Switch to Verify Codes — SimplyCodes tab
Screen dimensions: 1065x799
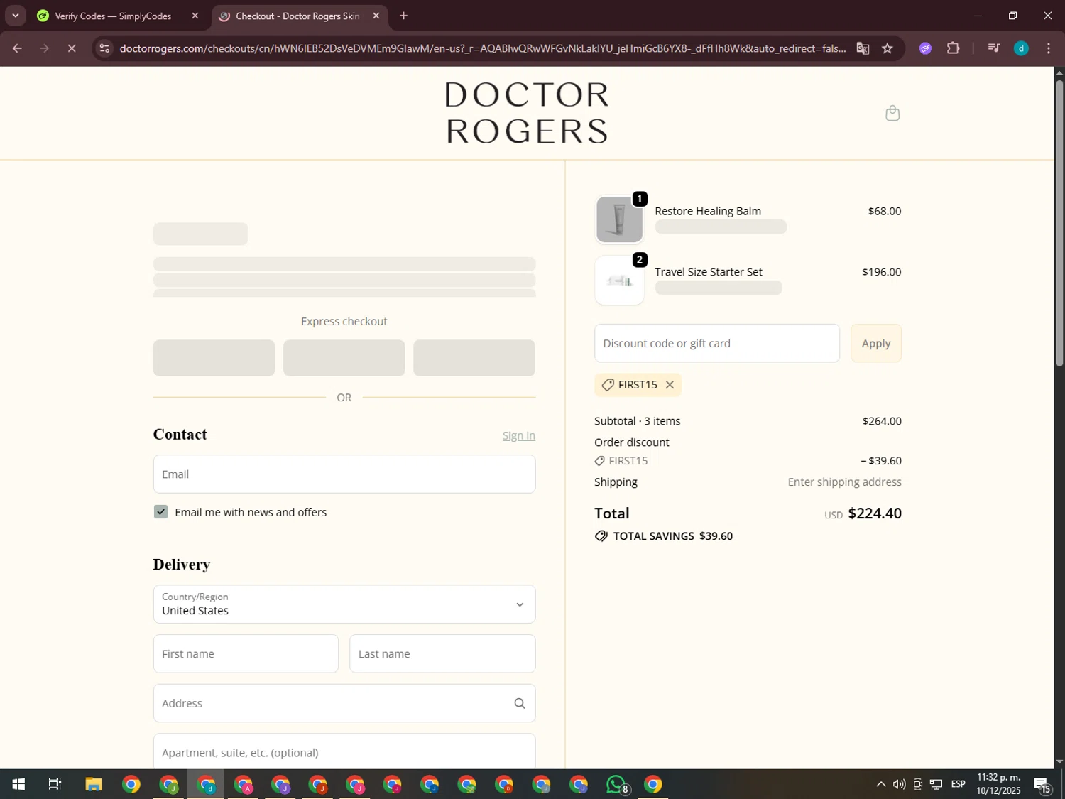(x=113, y=16)
